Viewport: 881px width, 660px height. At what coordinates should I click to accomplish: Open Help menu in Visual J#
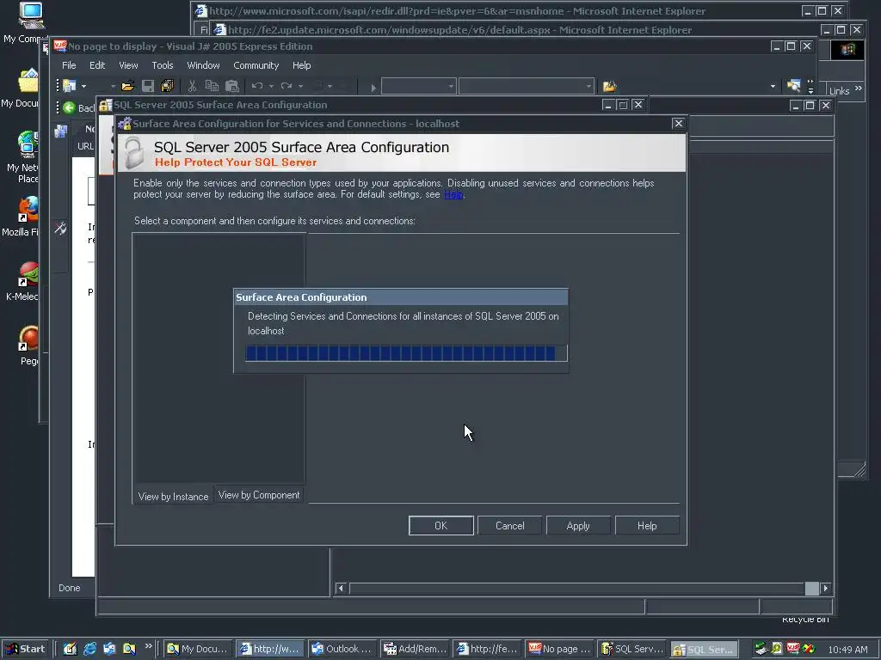pyautogui.click(x=302, y=65)
